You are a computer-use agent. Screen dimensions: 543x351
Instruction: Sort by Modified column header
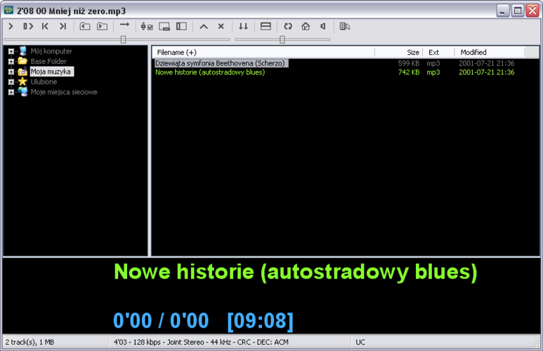[x=490, y=52]
